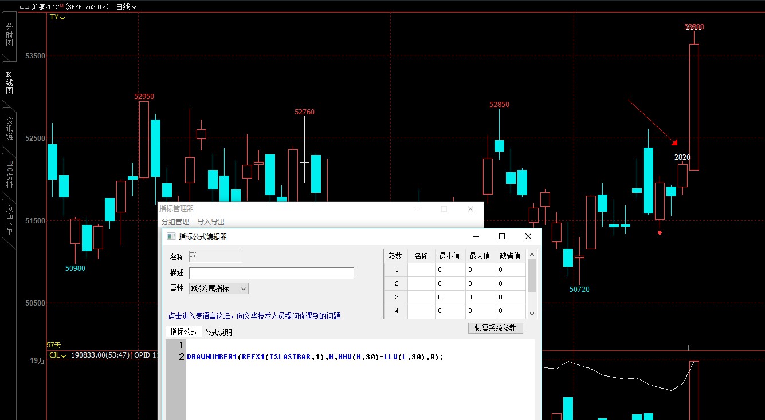The width and height of the screenshot is (765, 420).
Task: Click the link icon beside 沪铜2012
Action: coord(24,7)
